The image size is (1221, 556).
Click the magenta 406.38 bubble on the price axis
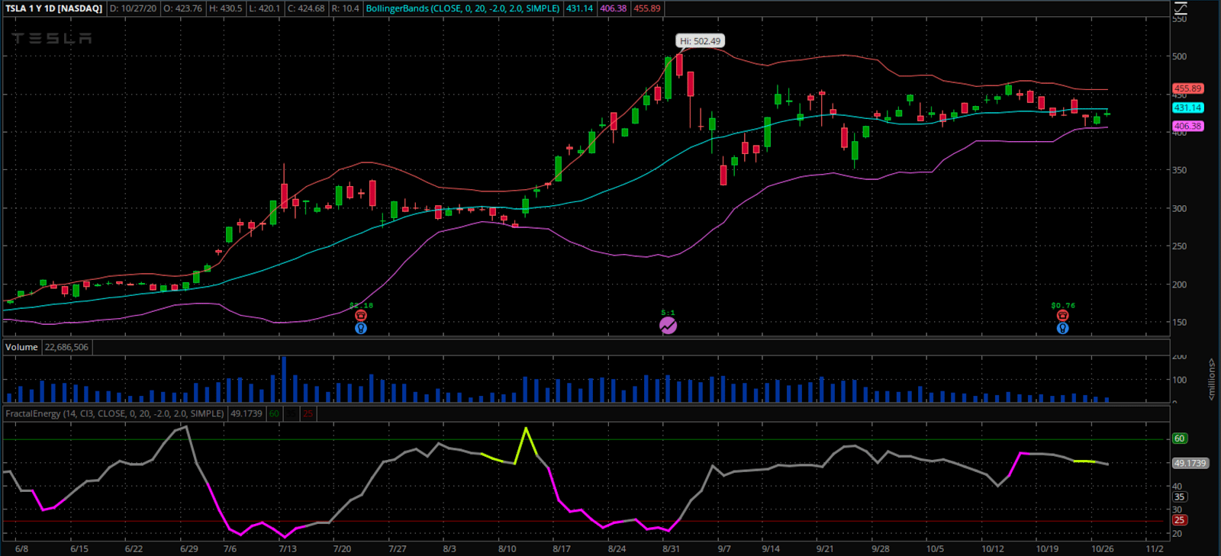pos(1187,126)
